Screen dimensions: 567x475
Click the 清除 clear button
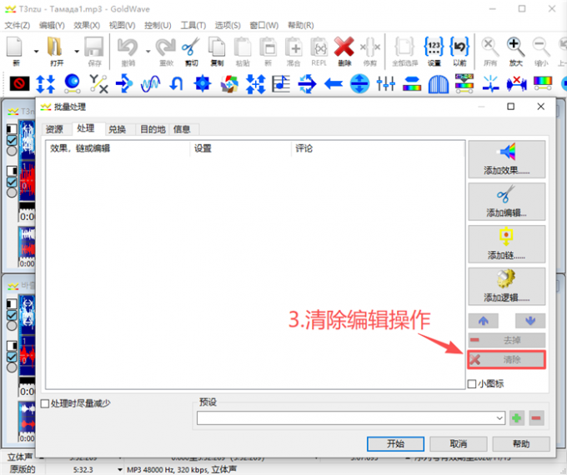point(507,360)
